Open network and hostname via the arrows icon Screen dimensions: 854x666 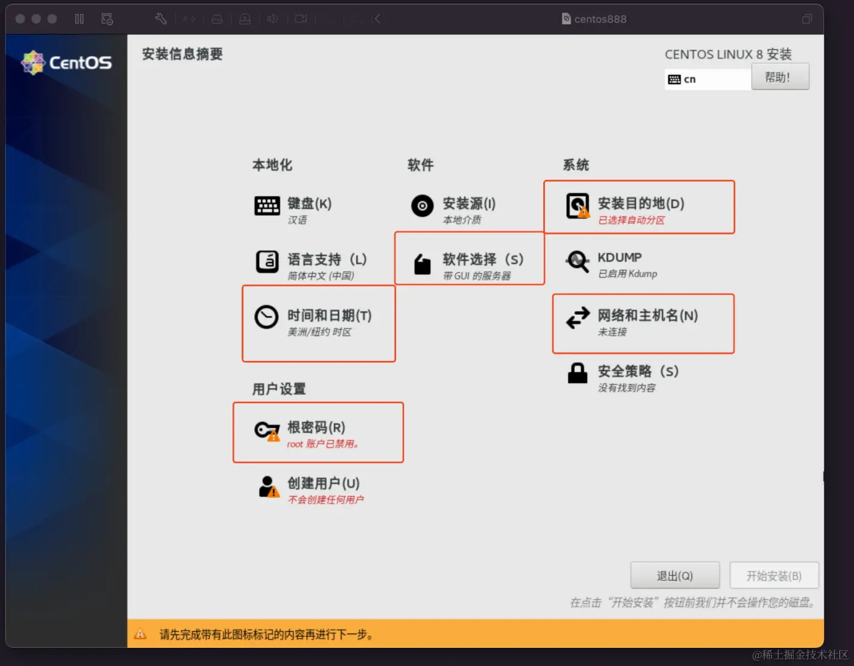(x=578, y=317)
